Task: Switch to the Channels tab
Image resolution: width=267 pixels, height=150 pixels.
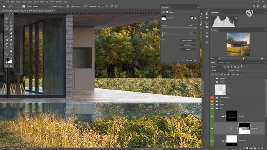Action: 221,62
